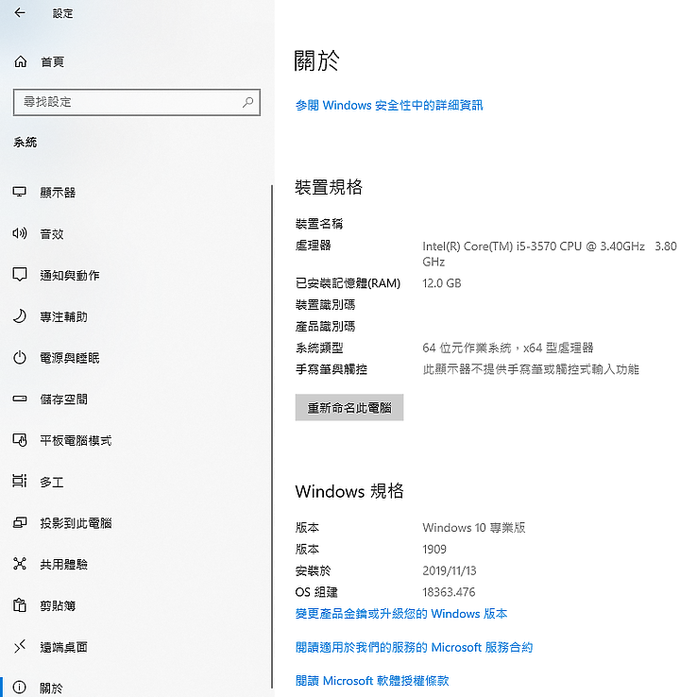Screen dimensions: 680x697
Task: Click the search magnifier icon
Action: (x=248, y=102)
